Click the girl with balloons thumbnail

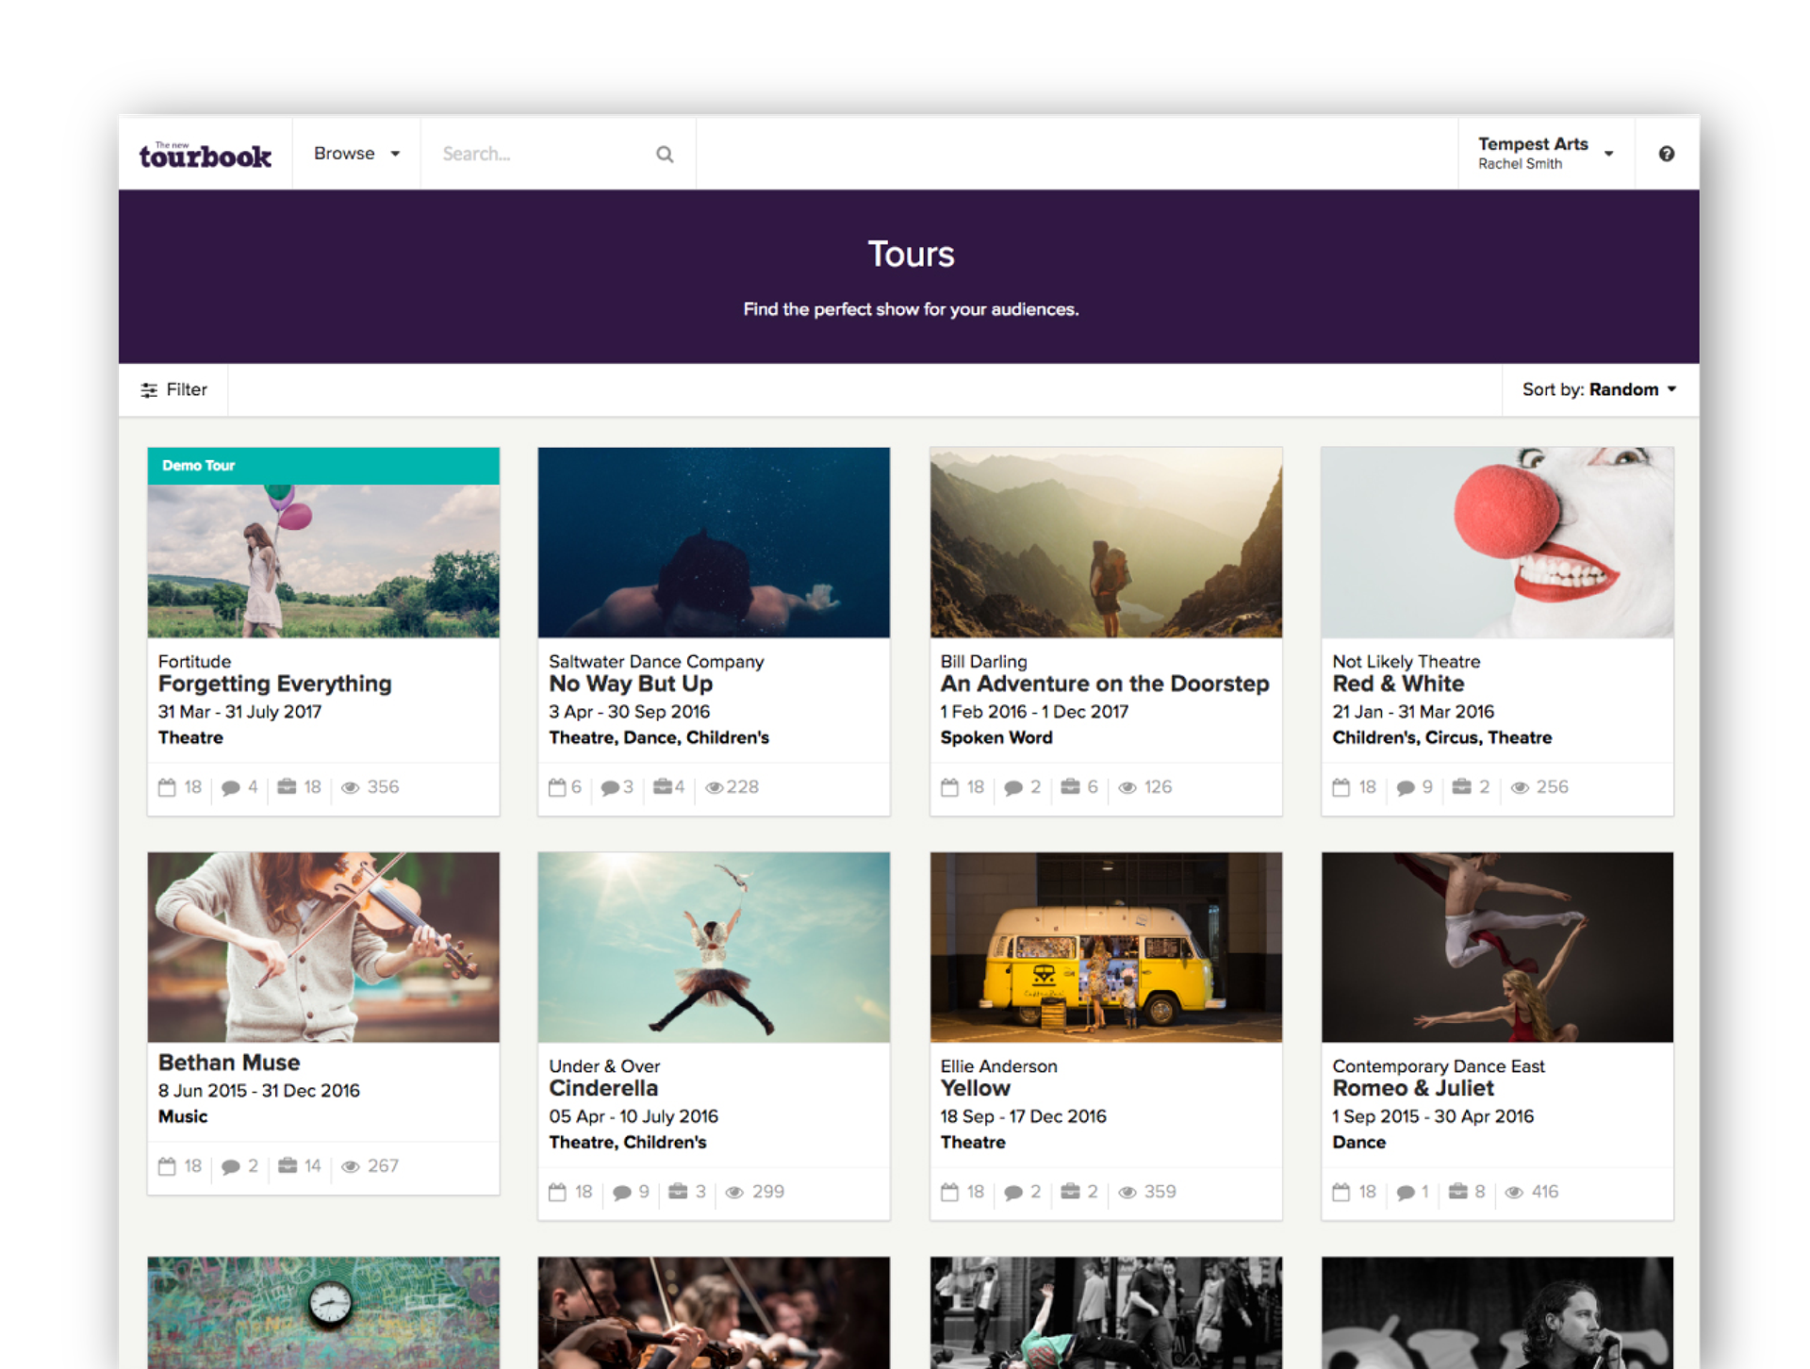point(323,561)
